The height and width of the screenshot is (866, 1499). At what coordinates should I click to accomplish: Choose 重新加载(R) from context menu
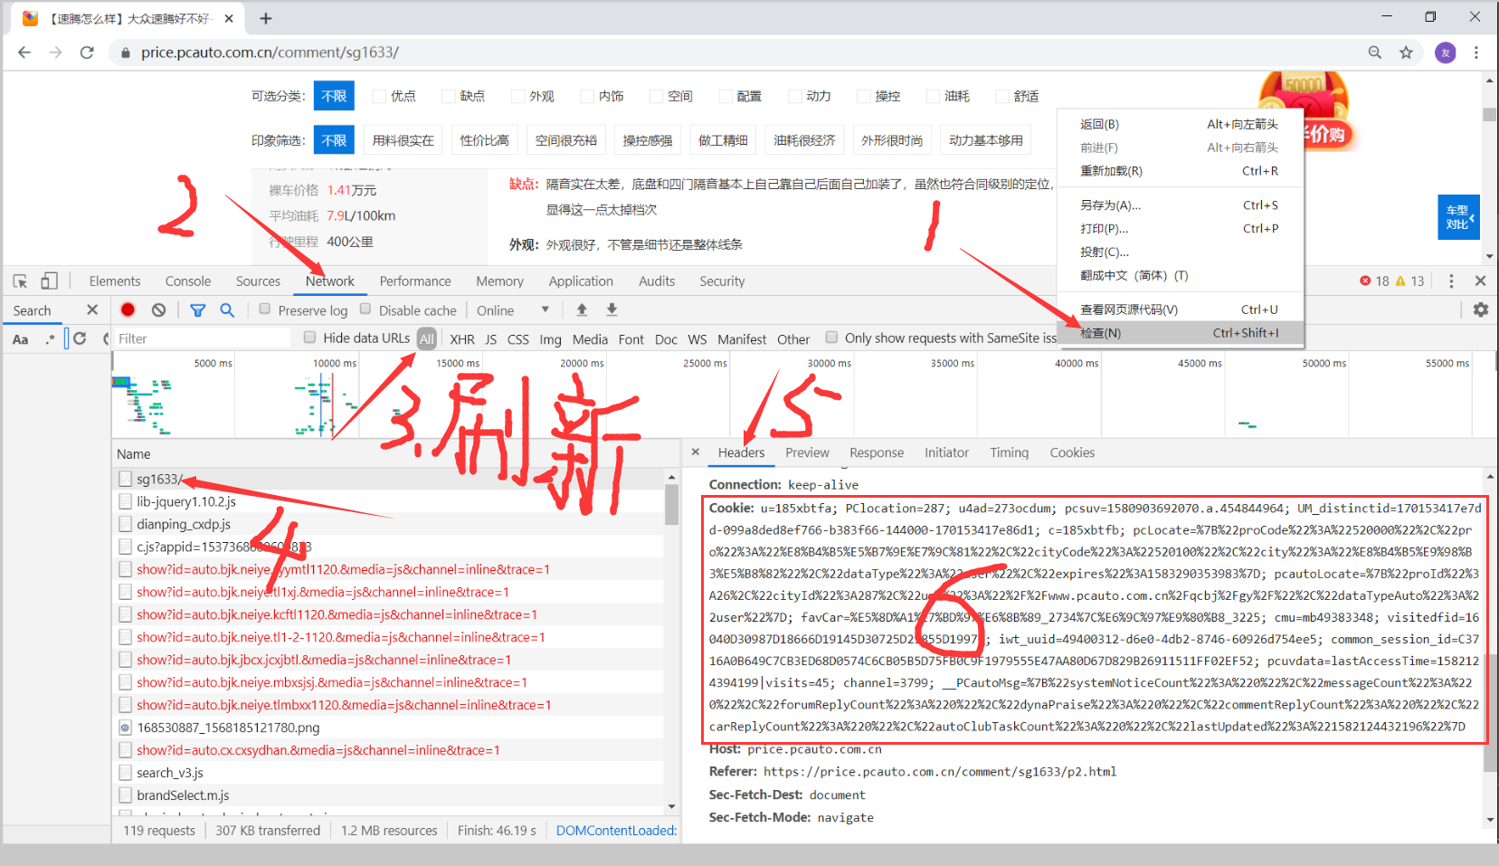pos(1181,171)
